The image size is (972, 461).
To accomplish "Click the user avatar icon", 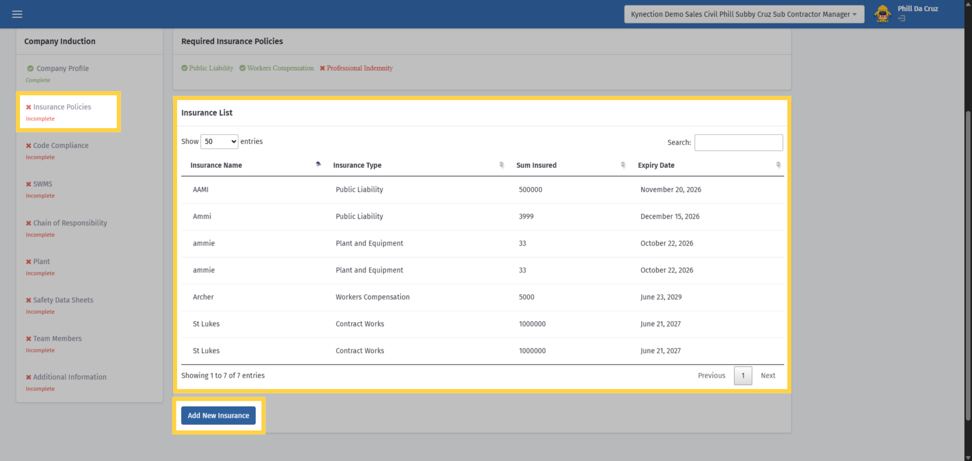I will [883, 14].
